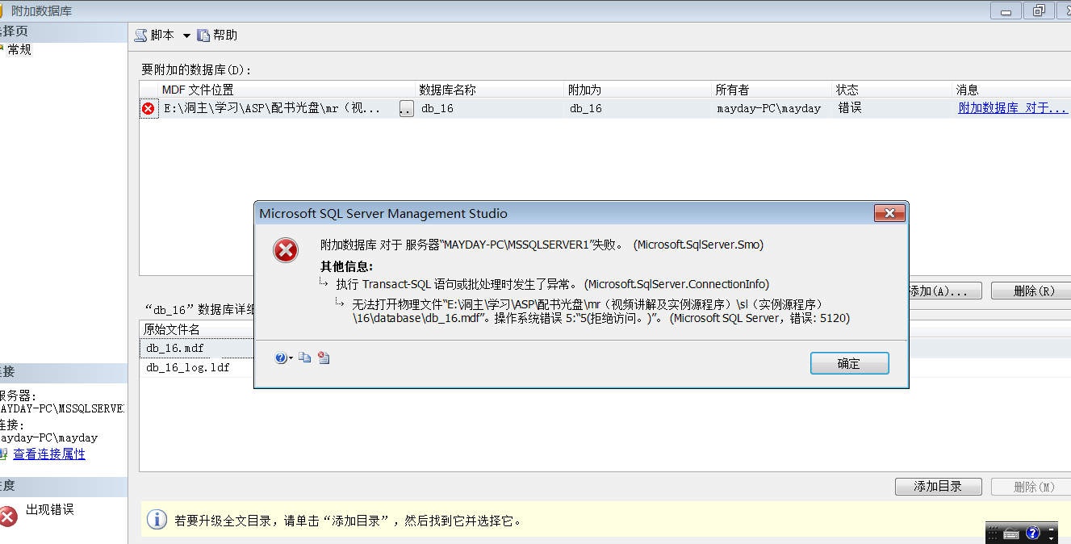Open the 脚本 script toolbar button
Screen dimensions: 1071x544
click(x=155, y=35)
